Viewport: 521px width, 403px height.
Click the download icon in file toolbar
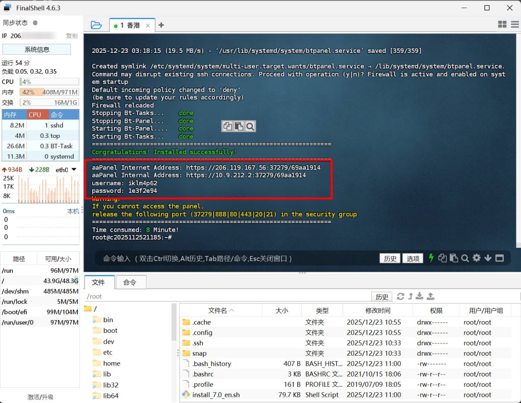420,296
